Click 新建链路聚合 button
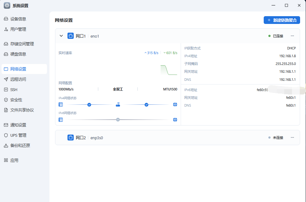Image resolution: width=306 pixels, height=202 pixels. point(282,20)
